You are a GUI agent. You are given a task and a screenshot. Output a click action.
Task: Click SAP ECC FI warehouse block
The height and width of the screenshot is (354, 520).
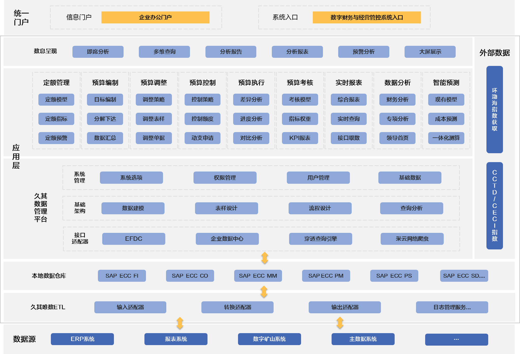pos(122,276)
